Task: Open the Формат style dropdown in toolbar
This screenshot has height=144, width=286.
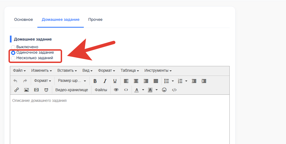Action: click(43, 81)
